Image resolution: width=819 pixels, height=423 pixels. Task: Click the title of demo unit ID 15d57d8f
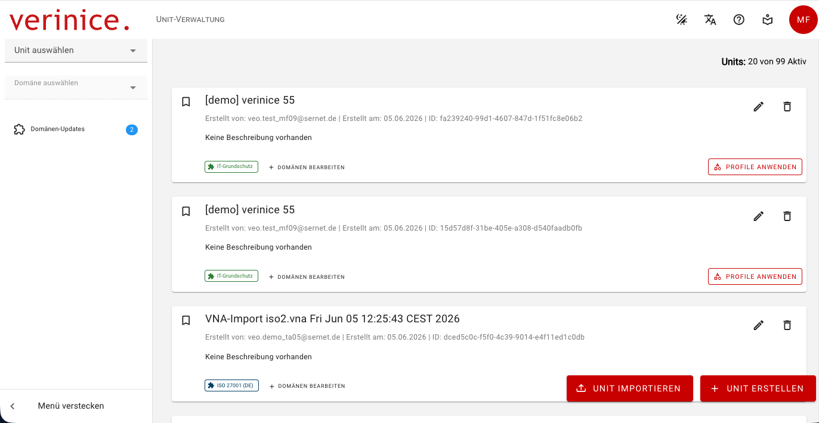[250, 210]
